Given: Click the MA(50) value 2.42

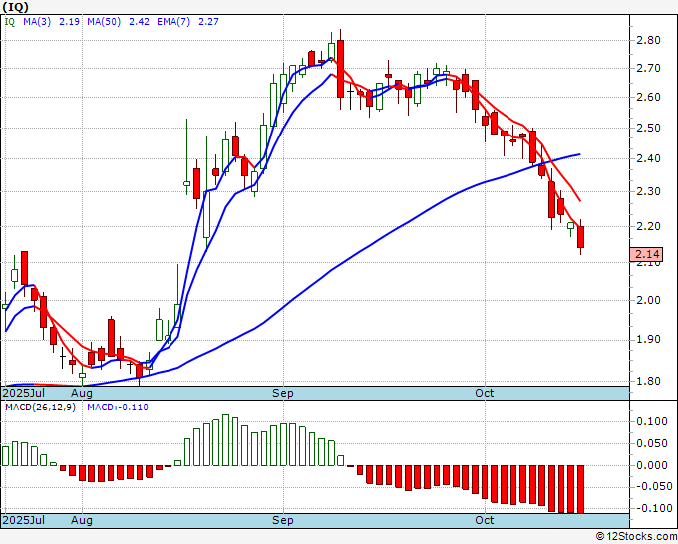Looking at the screenshot, I should coord(139,21).
